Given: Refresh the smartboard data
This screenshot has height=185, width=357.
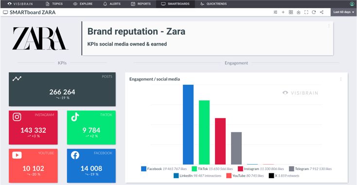Looking at the screenshot, I should (x=314, y=12).
